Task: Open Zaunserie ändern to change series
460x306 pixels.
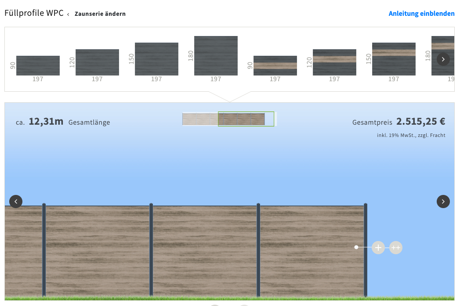Action: tap(100, 14)
